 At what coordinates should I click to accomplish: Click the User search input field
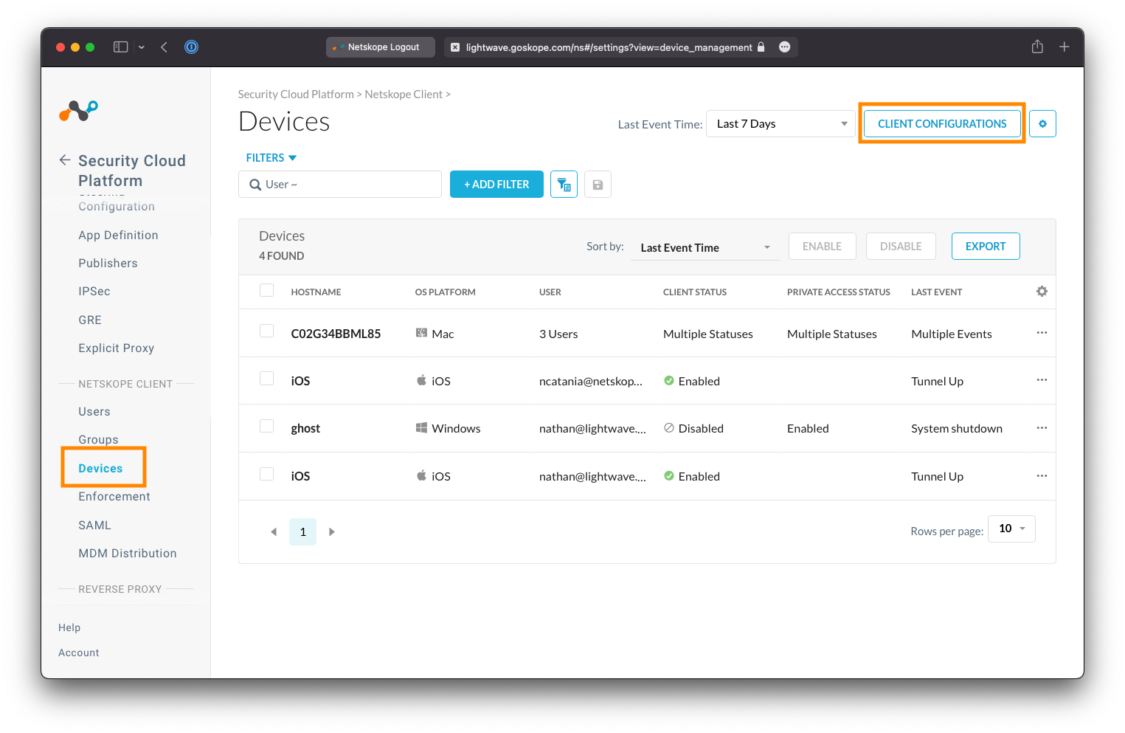point(339,184)
